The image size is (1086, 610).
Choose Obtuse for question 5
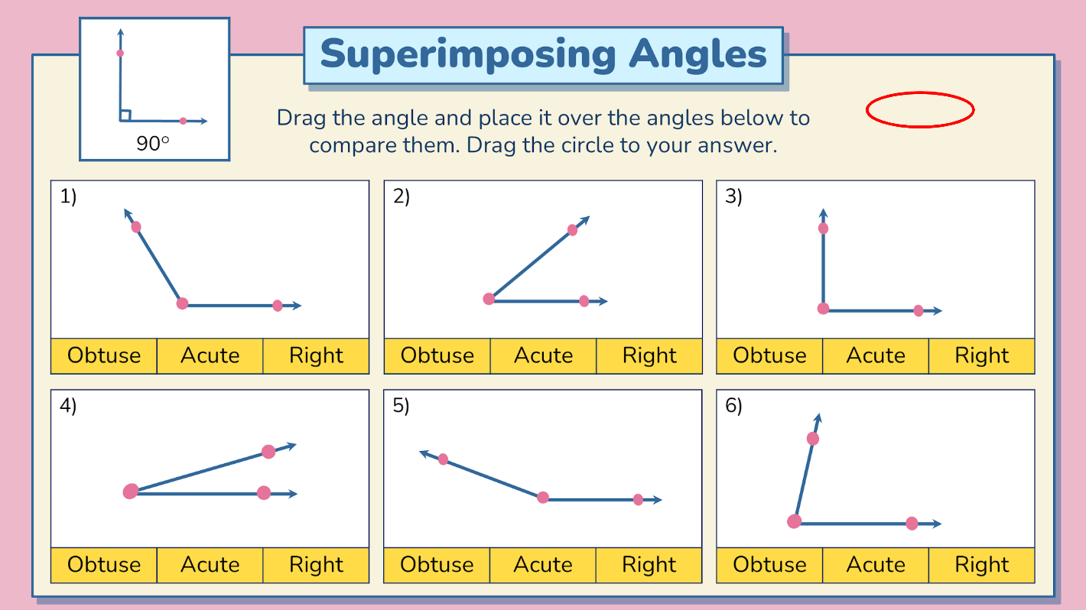click(x=437, y=565)
